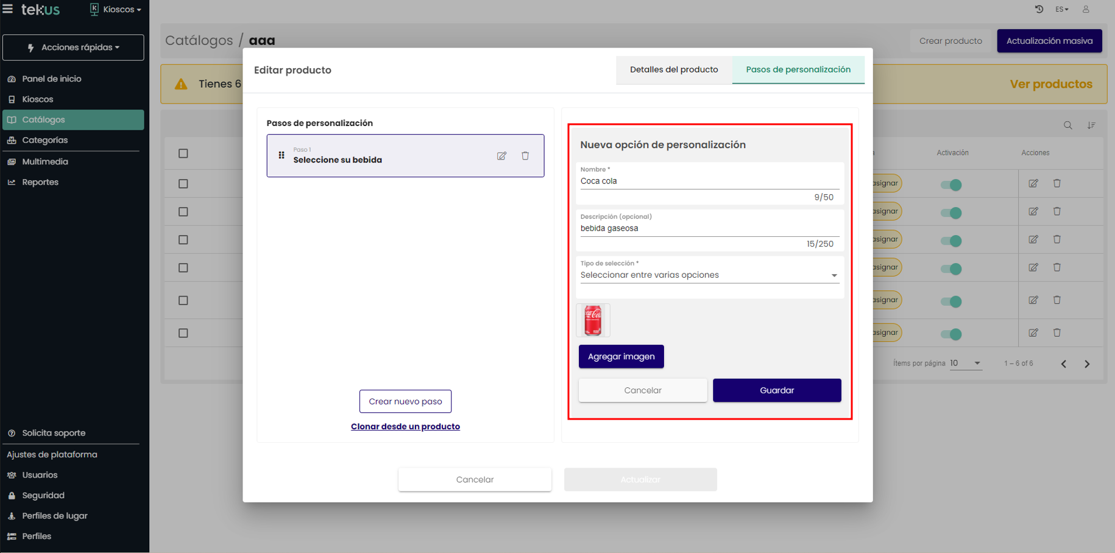Open 'Acciones rápidas' dropdown
1115x553 pixels.
[x=74, y=48]
